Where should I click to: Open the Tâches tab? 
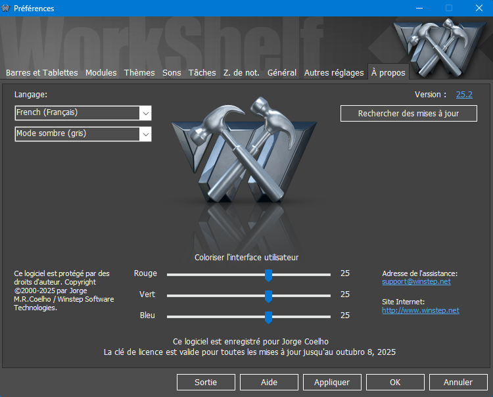(202, 73)
